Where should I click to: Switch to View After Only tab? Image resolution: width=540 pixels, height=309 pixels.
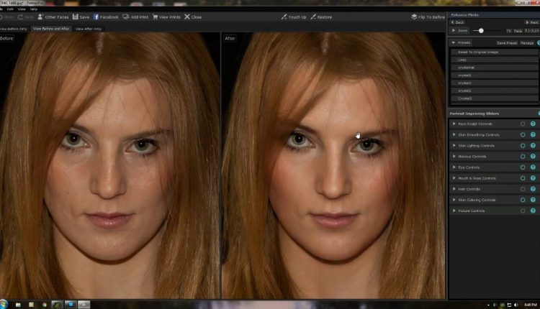[x=89, y=29]
